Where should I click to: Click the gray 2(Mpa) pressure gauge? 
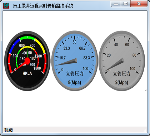pos(122,61)
